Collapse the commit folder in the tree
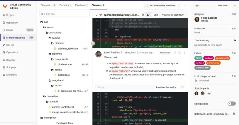 [x=54, y=38]
